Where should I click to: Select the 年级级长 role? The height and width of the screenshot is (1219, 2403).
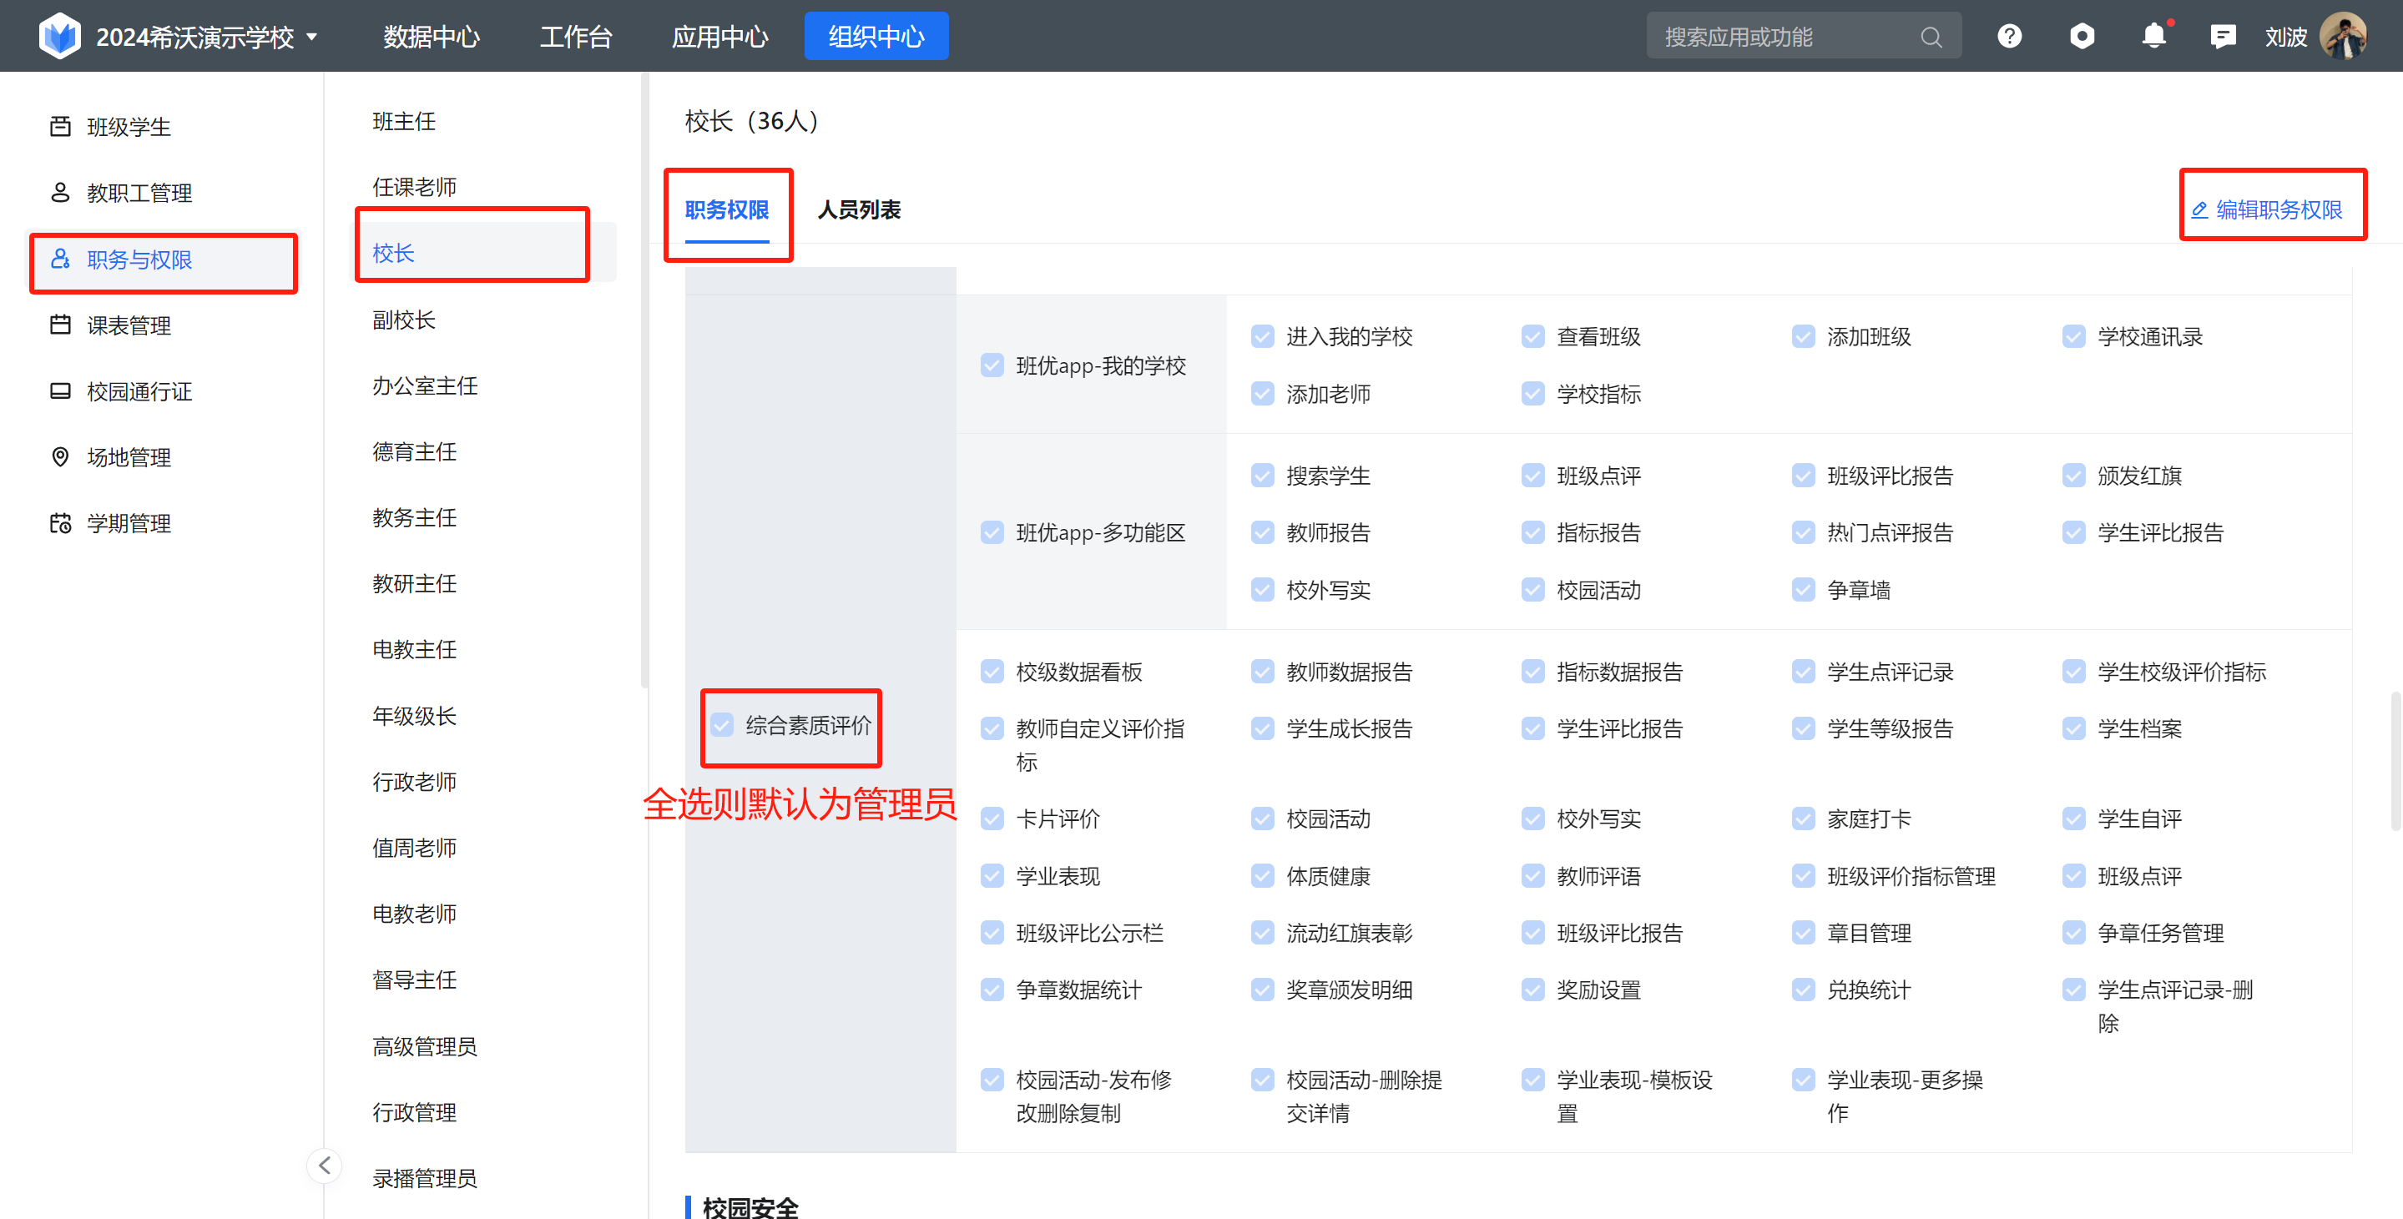click(414, 715)
